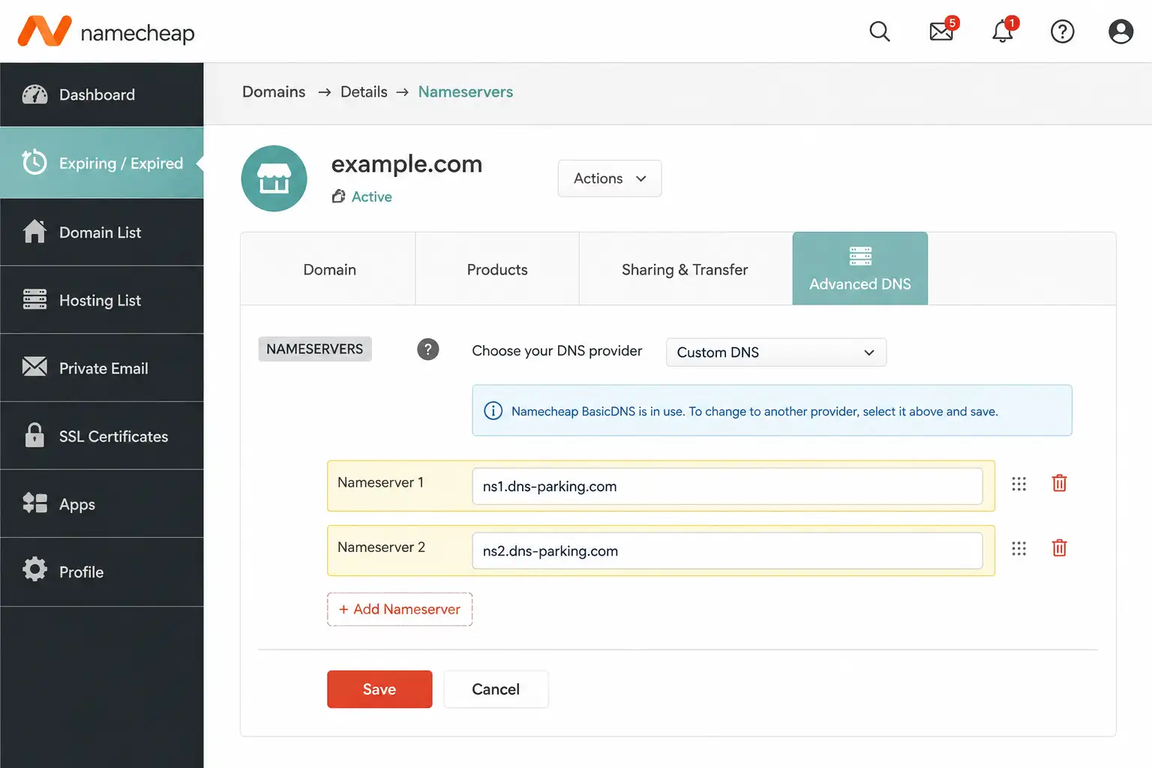Click the 'Nameserver 1' label

tap(381, 482)
